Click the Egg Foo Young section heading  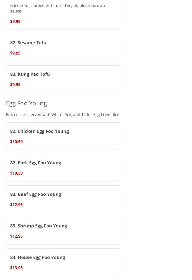pos(26,103)
